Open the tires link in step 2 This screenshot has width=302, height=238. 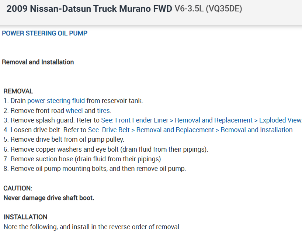pos(103,110)
